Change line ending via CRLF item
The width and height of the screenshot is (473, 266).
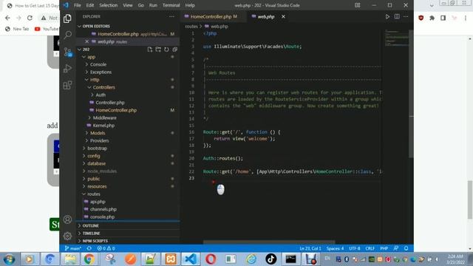(370, 248)
